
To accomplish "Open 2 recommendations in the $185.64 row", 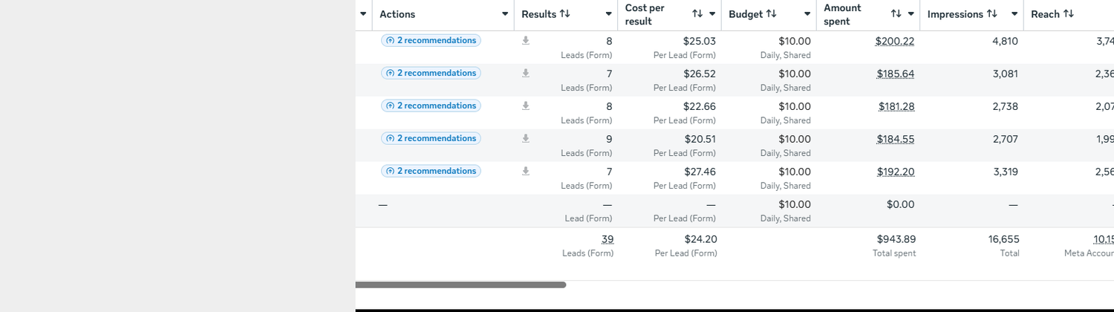I will coord(431,74).
